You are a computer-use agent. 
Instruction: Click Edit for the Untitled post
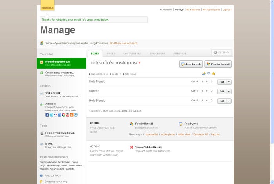coord(222,91)
